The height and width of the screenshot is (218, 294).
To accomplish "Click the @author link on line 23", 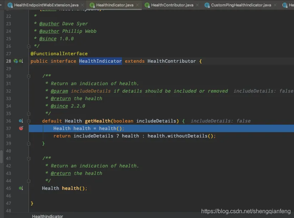I will 49,24.
